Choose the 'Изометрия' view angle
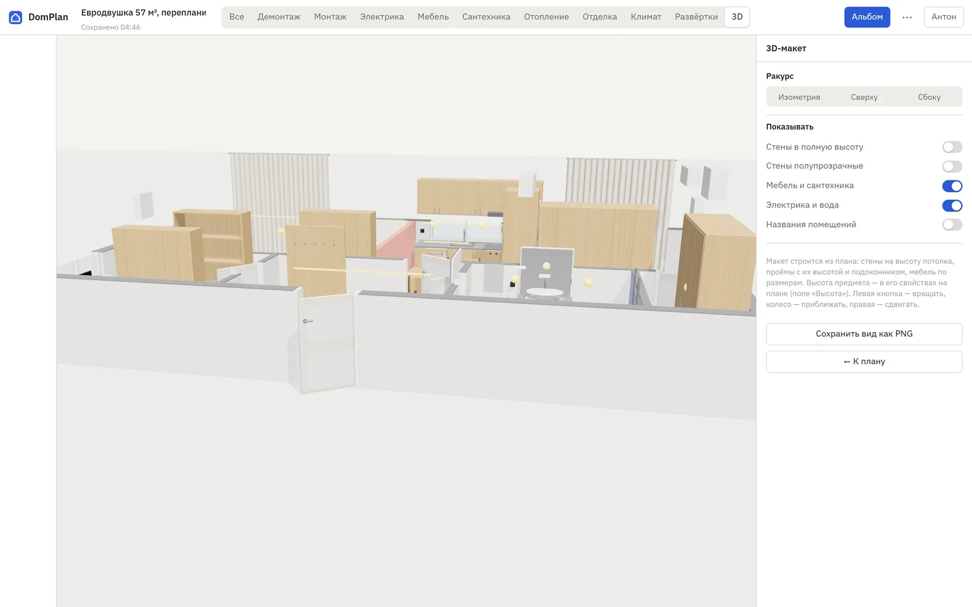 tap(799, 97)
